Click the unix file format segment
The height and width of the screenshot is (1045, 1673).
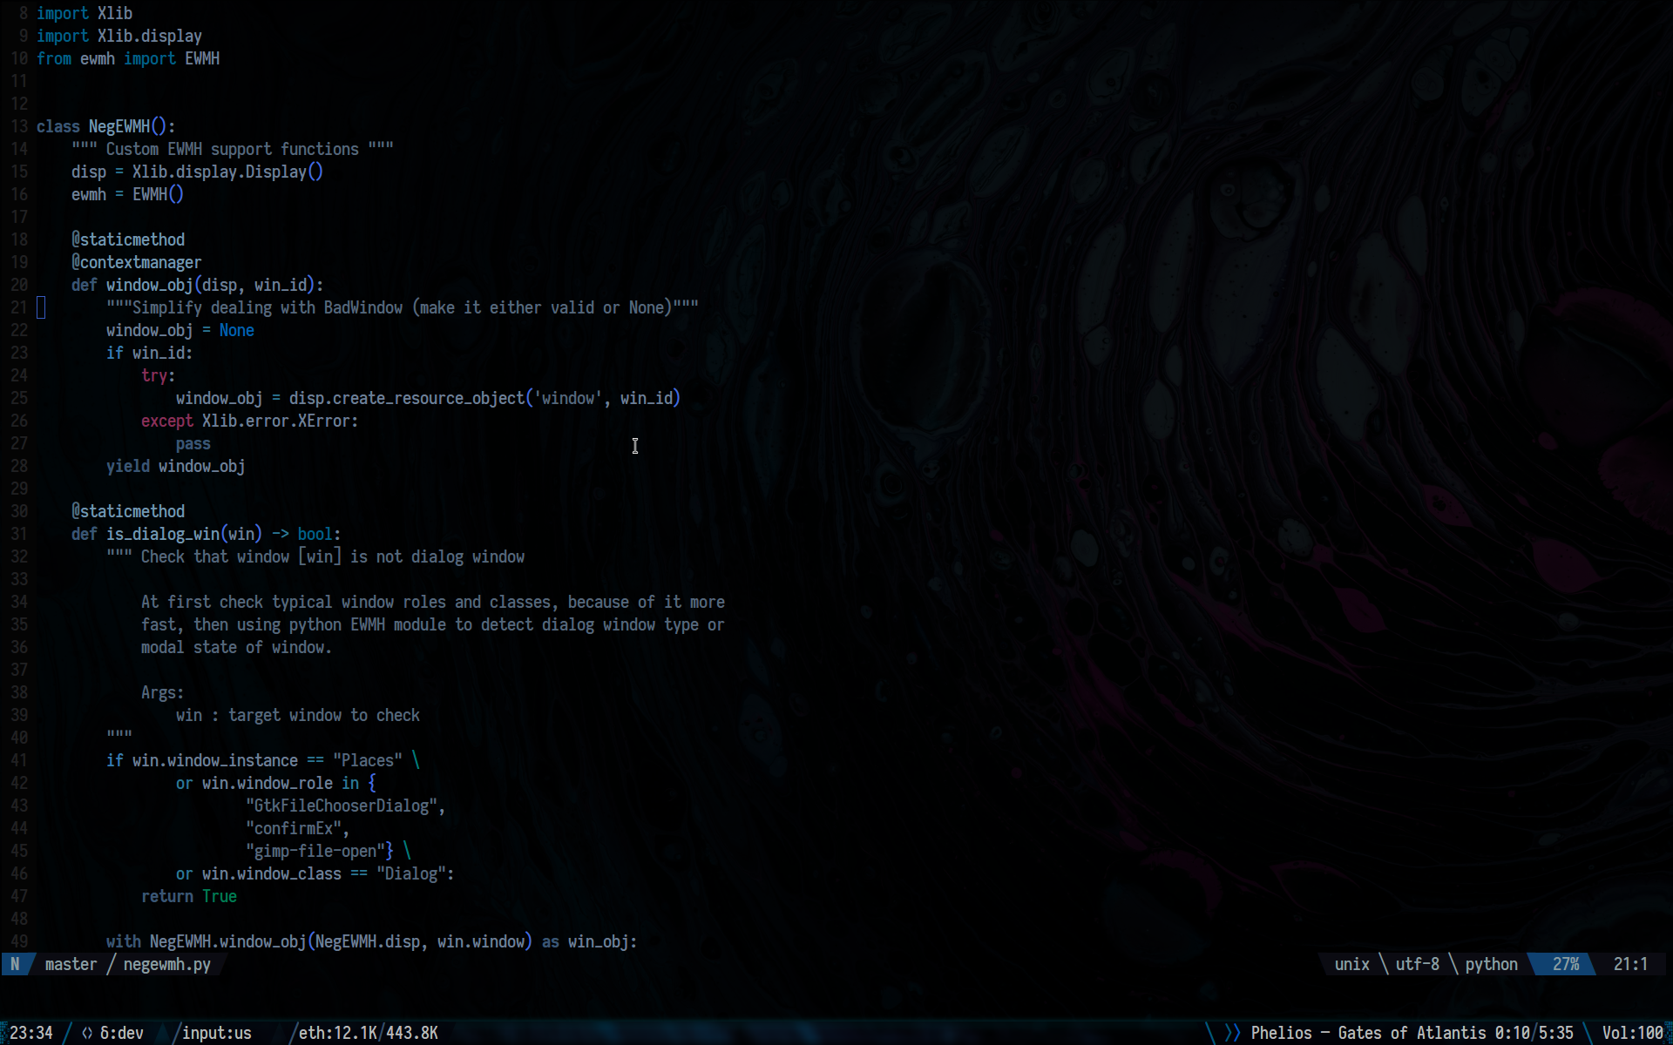(1351, 964)
